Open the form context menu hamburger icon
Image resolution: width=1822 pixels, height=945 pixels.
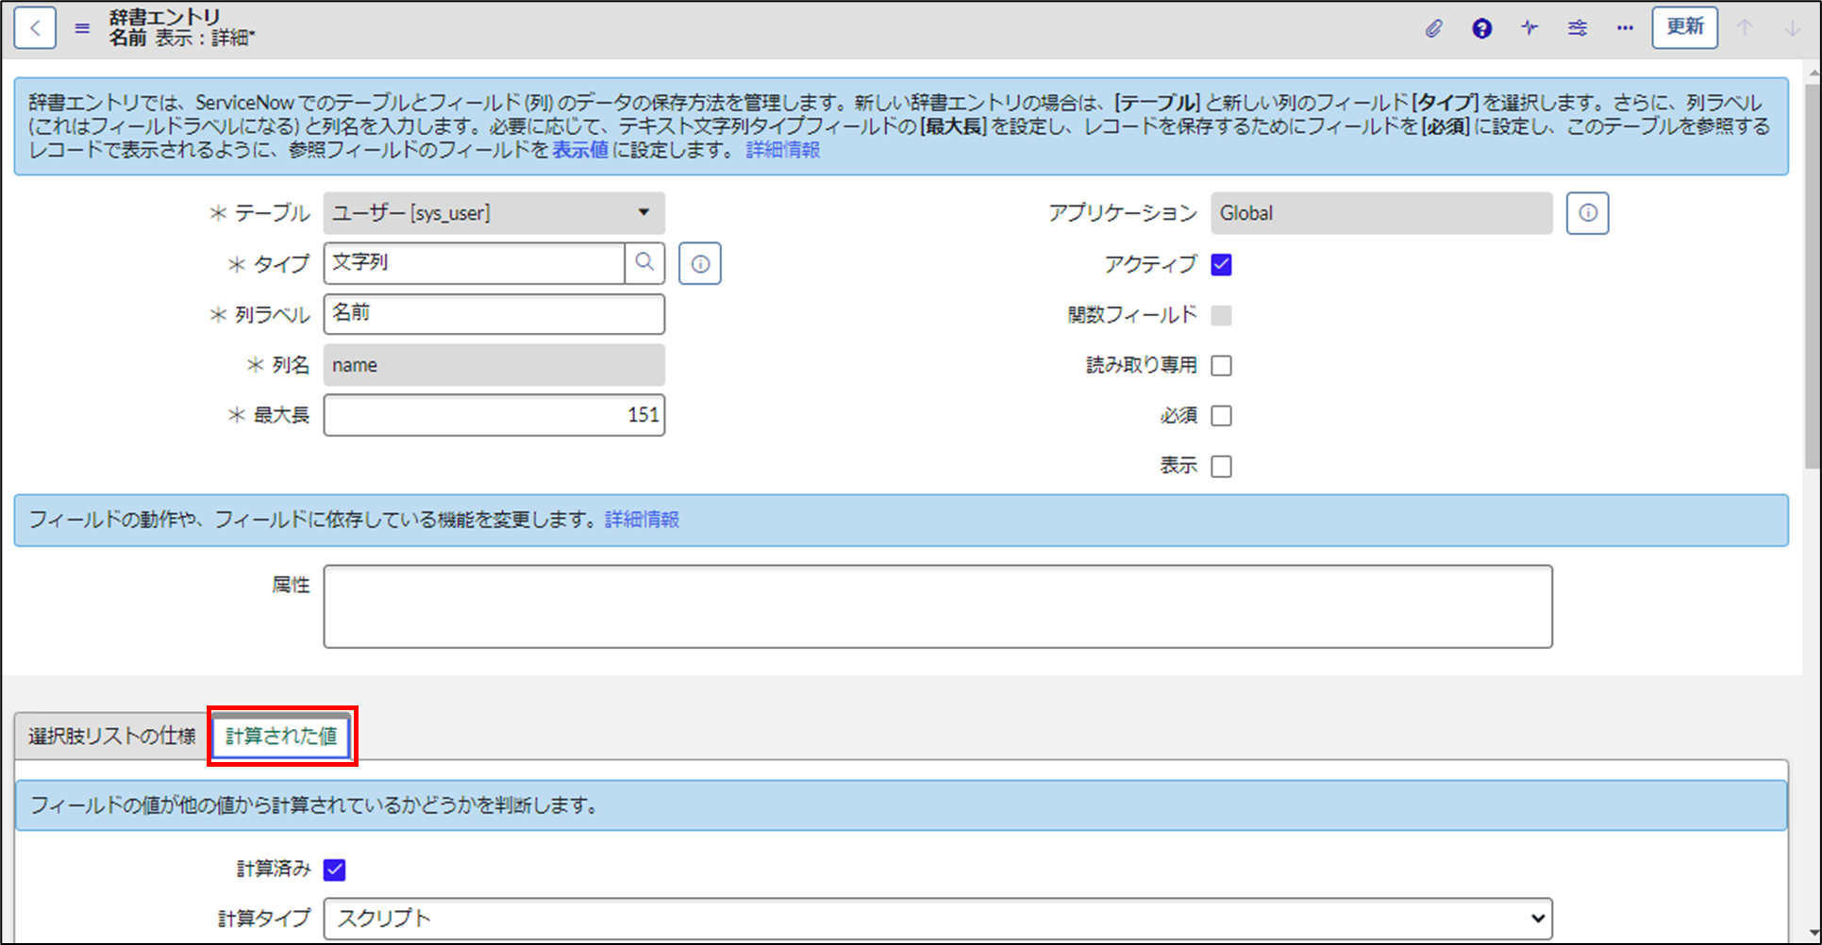[81, 27]
